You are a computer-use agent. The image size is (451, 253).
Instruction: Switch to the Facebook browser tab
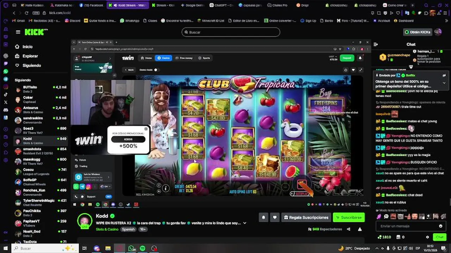coord(91,5)
